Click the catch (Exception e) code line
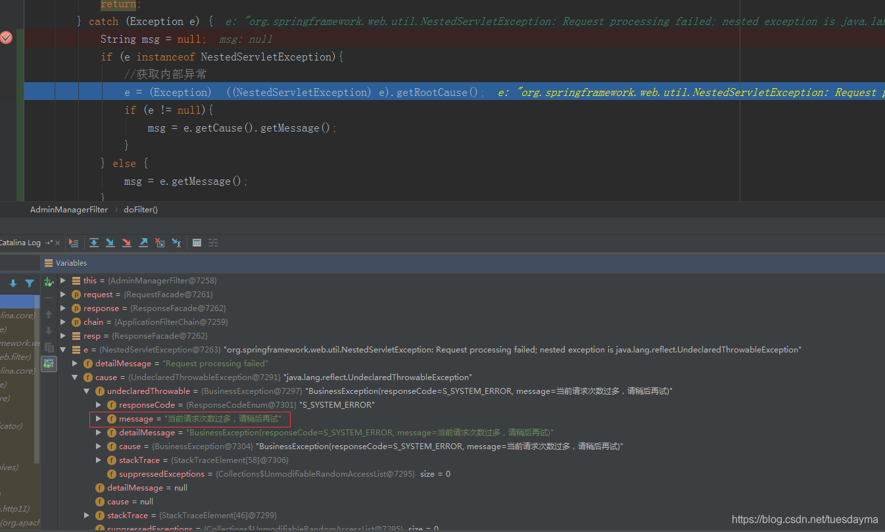885x532 pixels. 145,21
